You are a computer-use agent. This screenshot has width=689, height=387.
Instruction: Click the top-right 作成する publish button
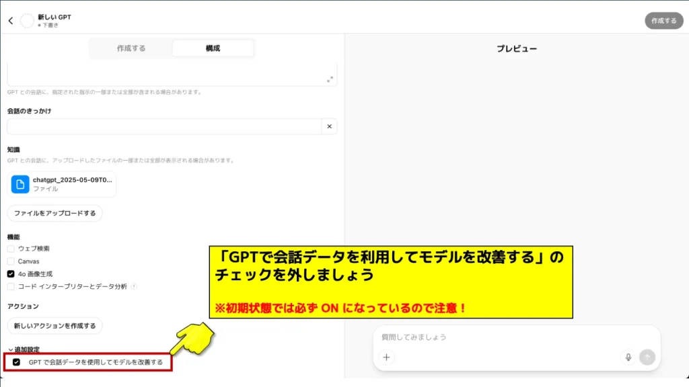tap(663, 21)
